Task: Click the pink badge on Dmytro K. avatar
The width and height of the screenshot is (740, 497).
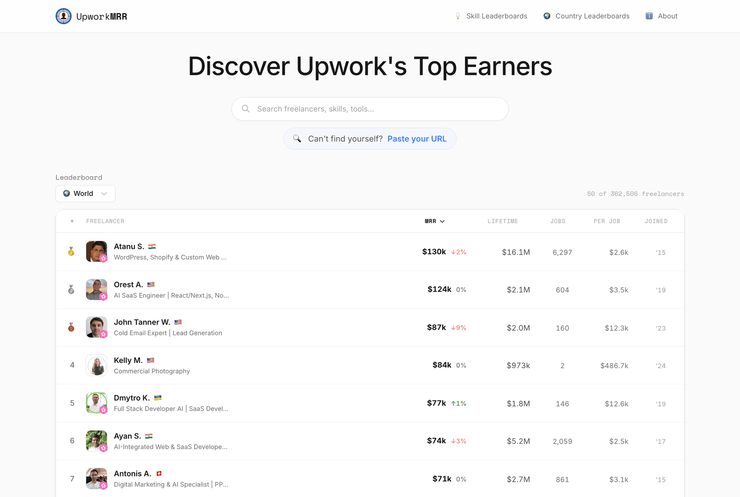Action: pyautogui.click(x=104, y=410)
